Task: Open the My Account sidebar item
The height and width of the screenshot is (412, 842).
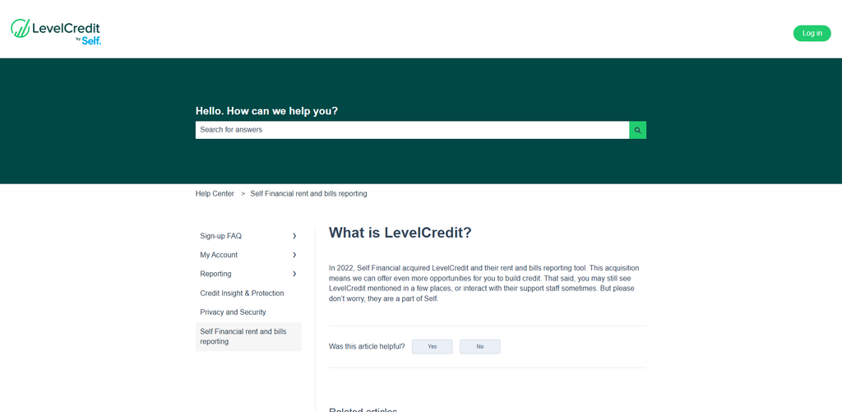Action: pos(219,255)
